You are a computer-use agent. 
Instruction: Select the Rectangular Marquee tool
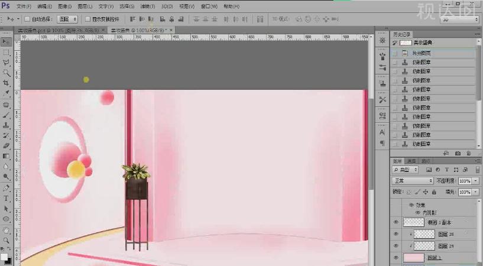tap(6, 52)
